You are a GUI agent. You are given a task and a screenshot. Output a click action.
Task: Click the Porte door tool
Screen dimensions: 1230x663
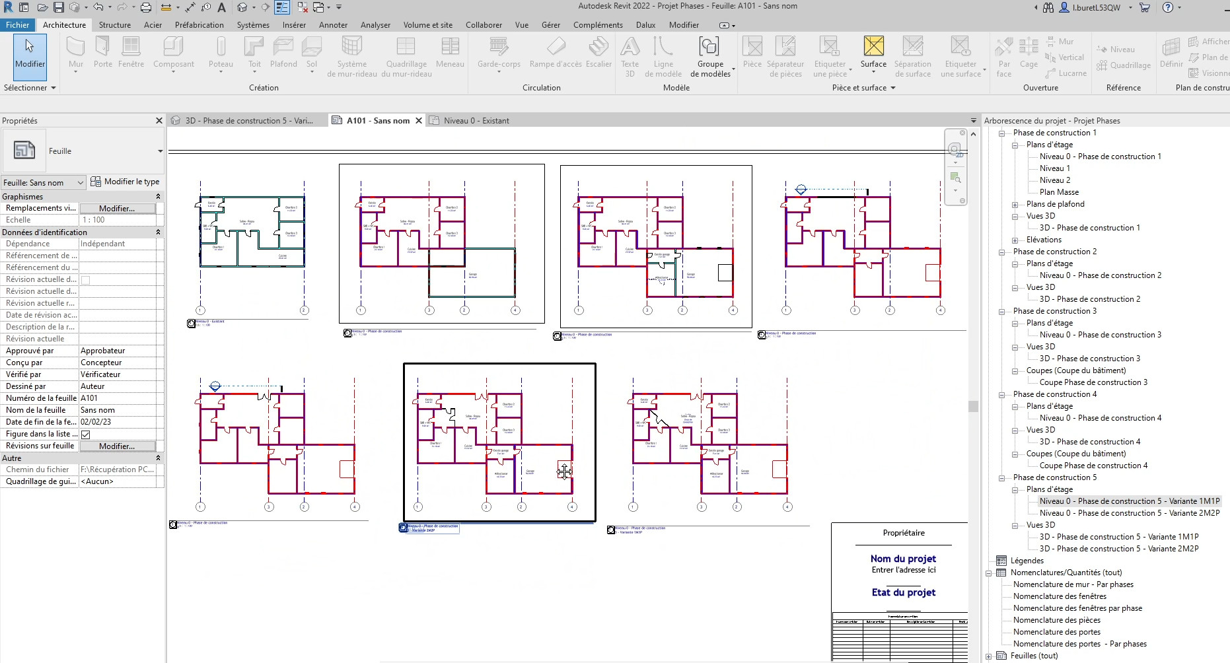(x=102, y=52)
